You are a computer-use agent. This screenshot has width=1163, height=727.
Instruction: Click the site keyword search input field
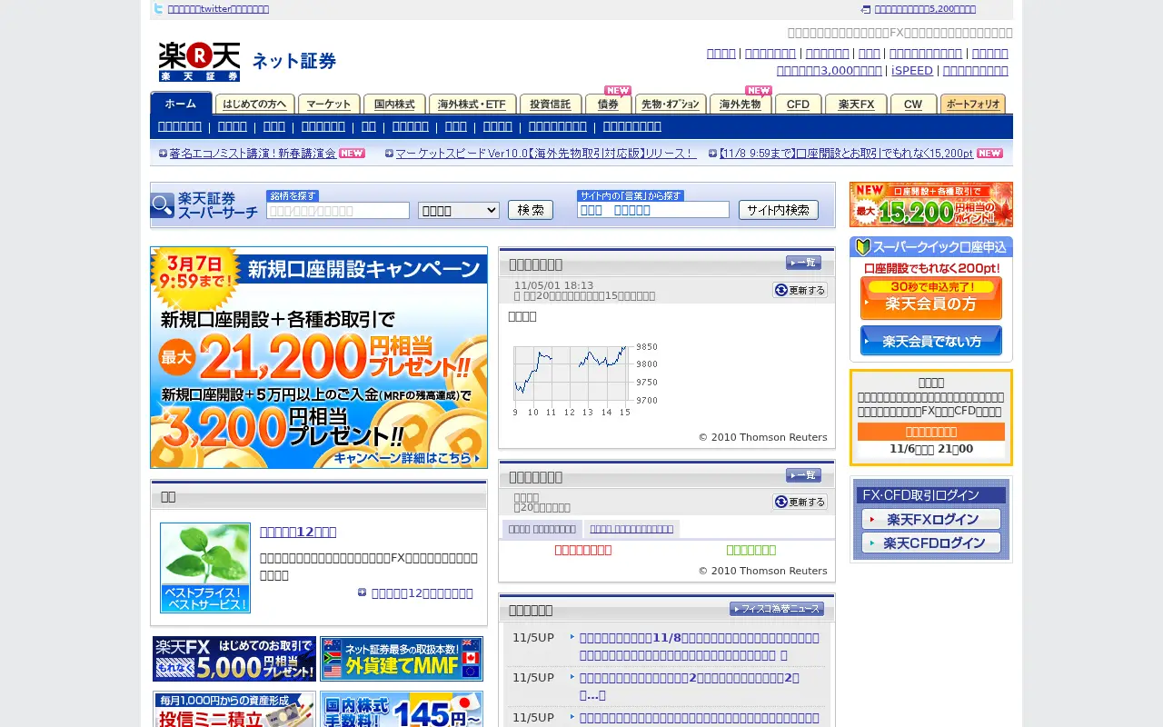click(x=653, y=210)
